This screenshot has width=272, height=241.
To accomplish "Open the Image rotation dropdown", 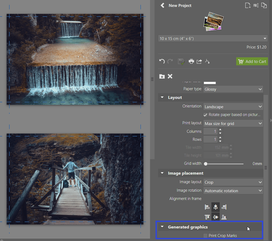I will 233,191.
